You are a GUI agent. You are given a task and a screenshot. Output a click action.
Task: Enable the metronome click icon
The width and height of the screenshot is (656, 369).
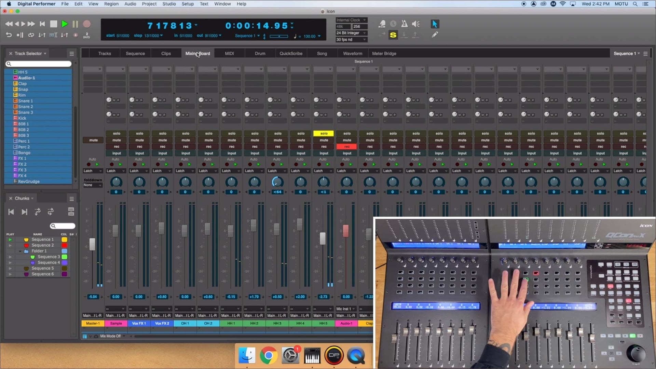coord(405,24)
